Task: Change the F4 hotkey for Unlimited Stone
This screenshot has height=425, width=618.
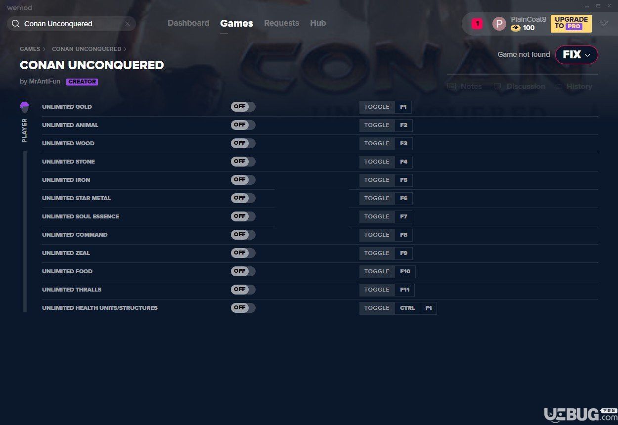Action: click(x=404, y=162)
